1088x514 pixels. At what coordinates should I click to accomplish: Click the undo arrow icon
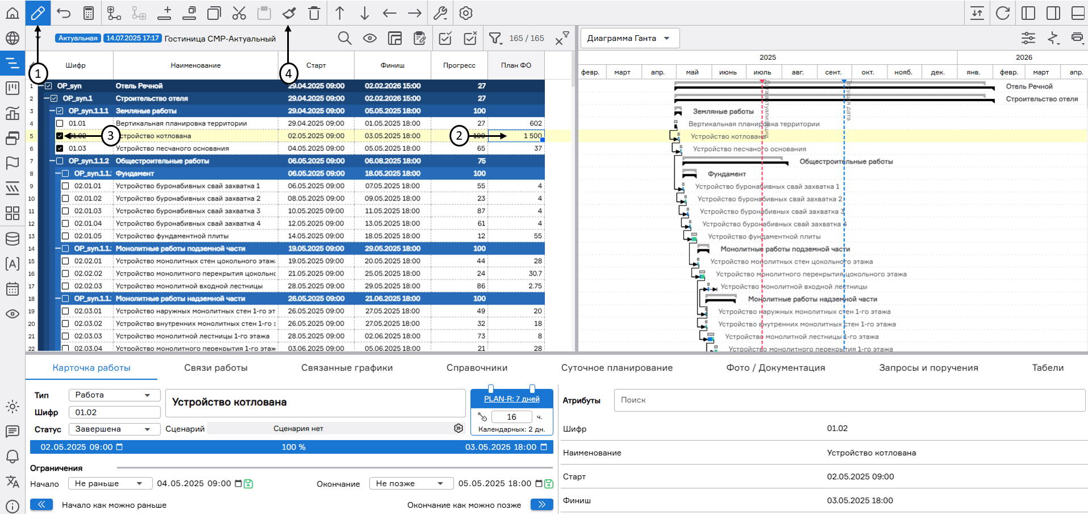click(x=64, y=13)
